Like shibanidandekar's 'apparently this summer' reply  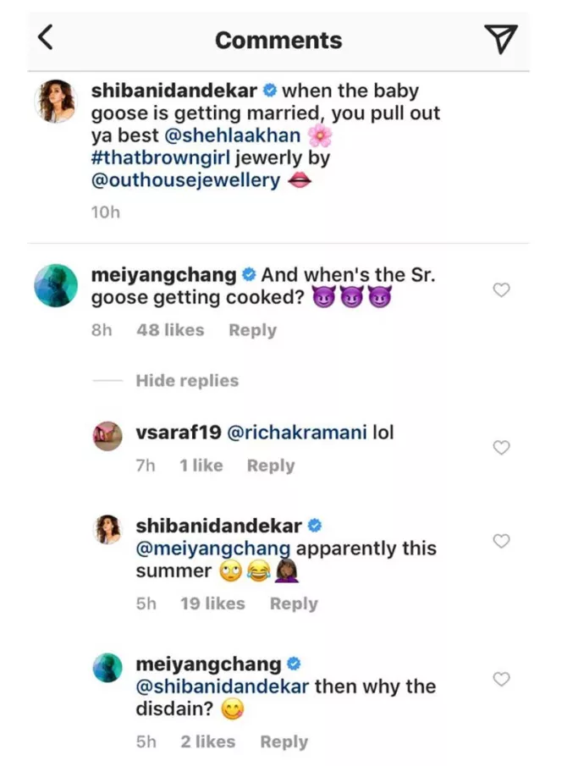[501, 541]
